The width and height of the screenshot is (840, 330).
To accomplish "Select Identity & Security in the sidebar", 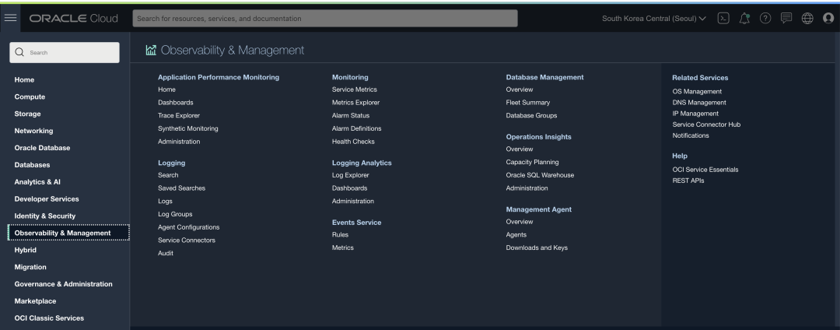I will (x=45, y=216).
